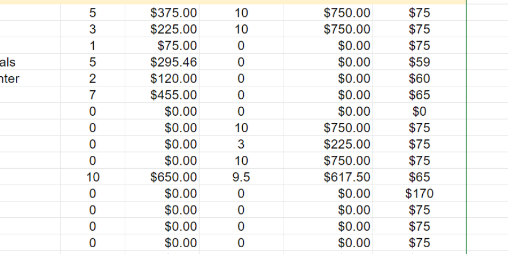Image resolution: width=508 pixels, height=254 pixels.
Task: Select the $59 cell
Action: (x=419, y=62)
